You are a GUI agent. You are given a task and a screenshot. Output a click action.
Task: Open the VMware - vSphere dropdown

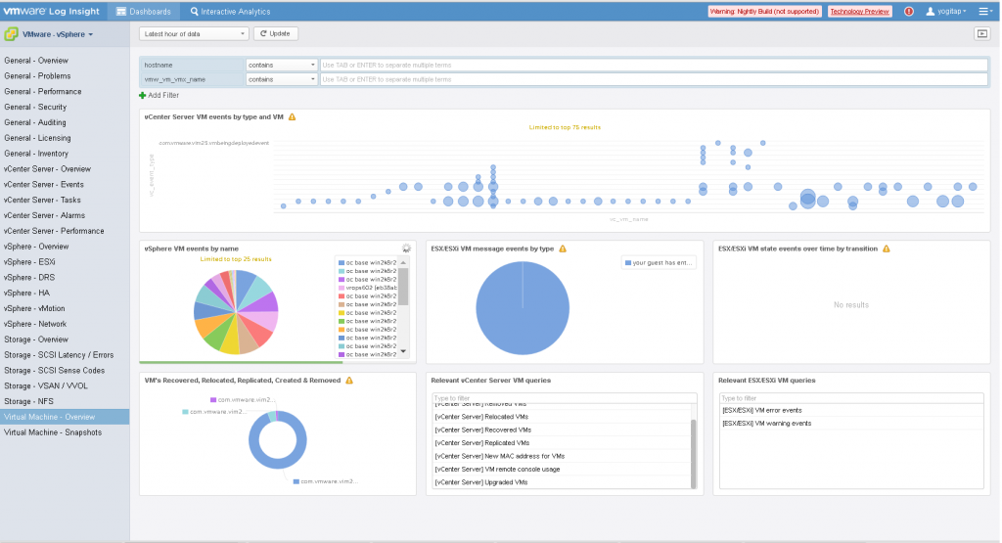(x=58, y=34)
